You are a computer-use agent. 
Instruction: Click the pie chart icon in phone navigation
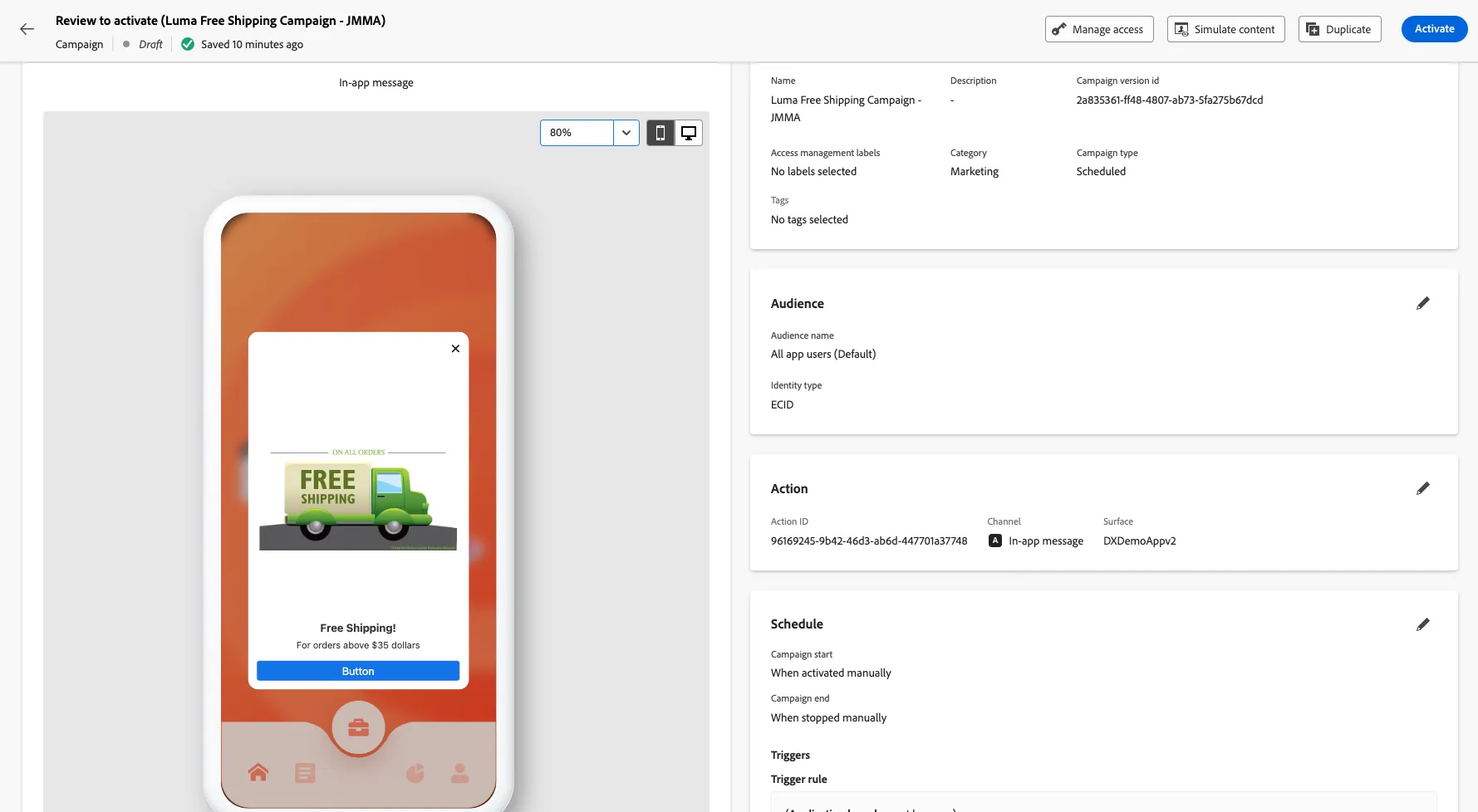pos(415,773)
